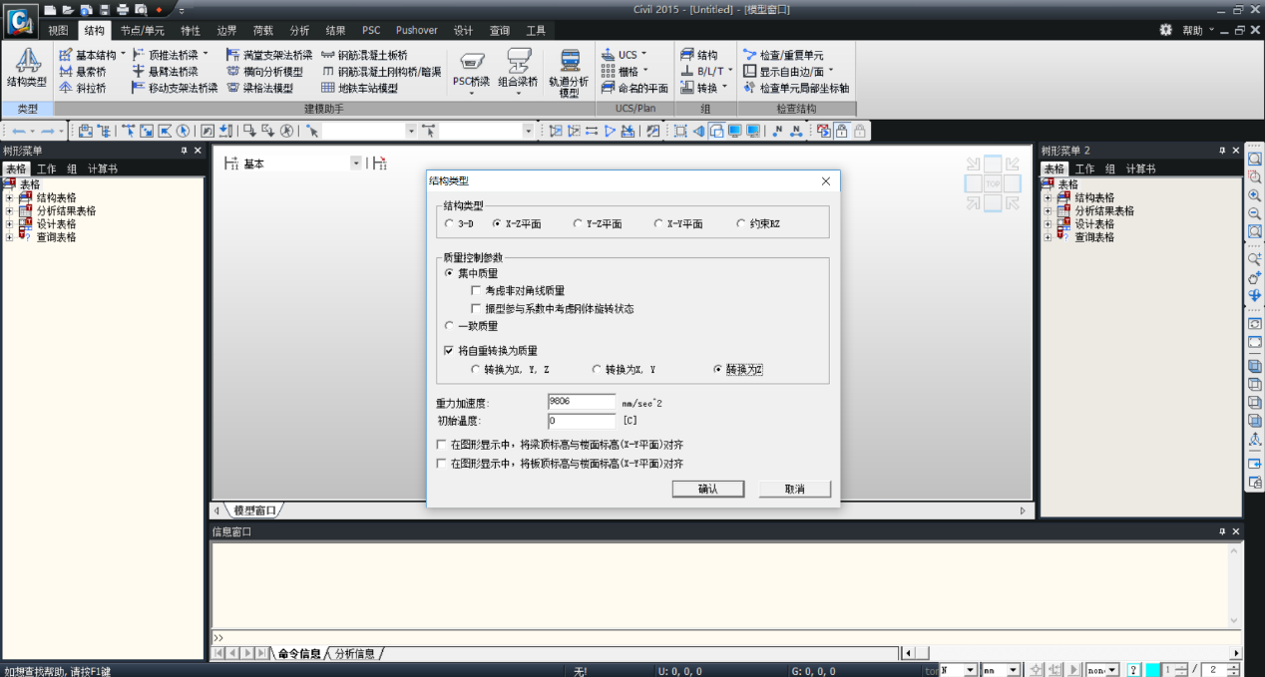Select the 3-D structure type radio
The height and width of the screenshot is (677, 1265).
tap(450, 224)
